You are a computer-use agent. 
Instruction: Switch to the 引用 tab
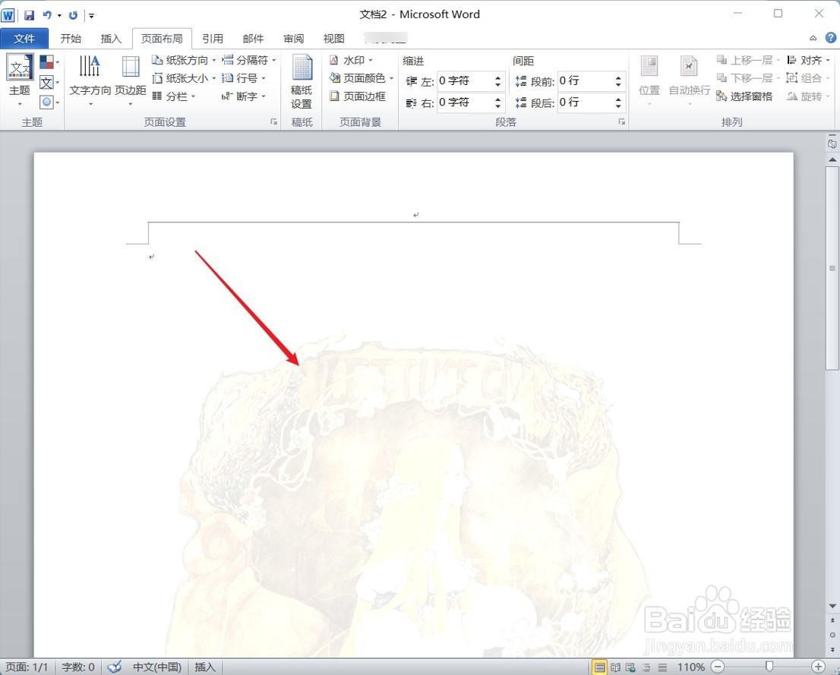(213, 39)
